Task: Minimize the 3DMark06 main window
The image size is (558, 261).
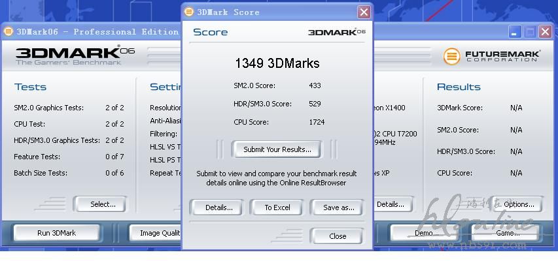Action: 516,31
